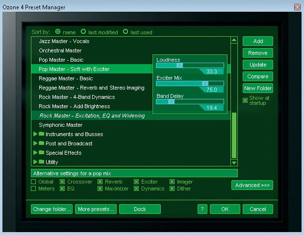Select Rock Master - Excitation, EQ and Widening
Image resolution: width=304 pixels, height=235 pixels.
[x=131, y=116]
